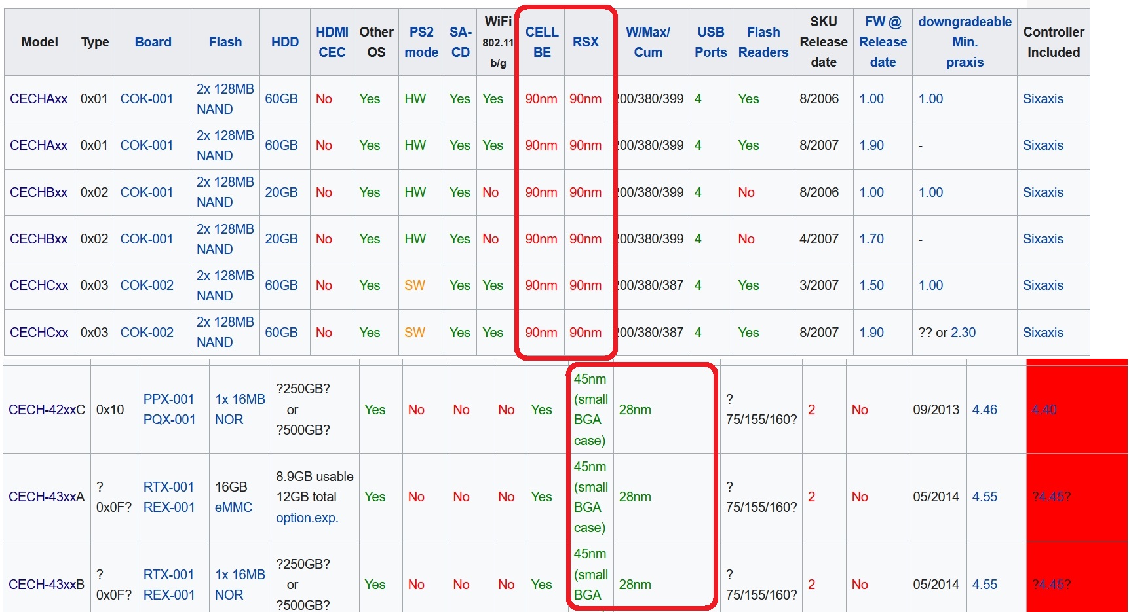Open Sixaxis controller link in the 3/2007 row
Viewport: 1129px width, 612px height.
tap(1043, 285)
